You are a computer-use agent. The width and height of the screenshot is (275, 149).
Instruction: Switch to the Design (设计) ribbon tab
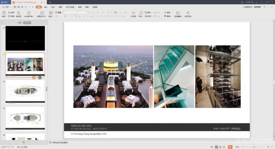(x=53, y=7)
